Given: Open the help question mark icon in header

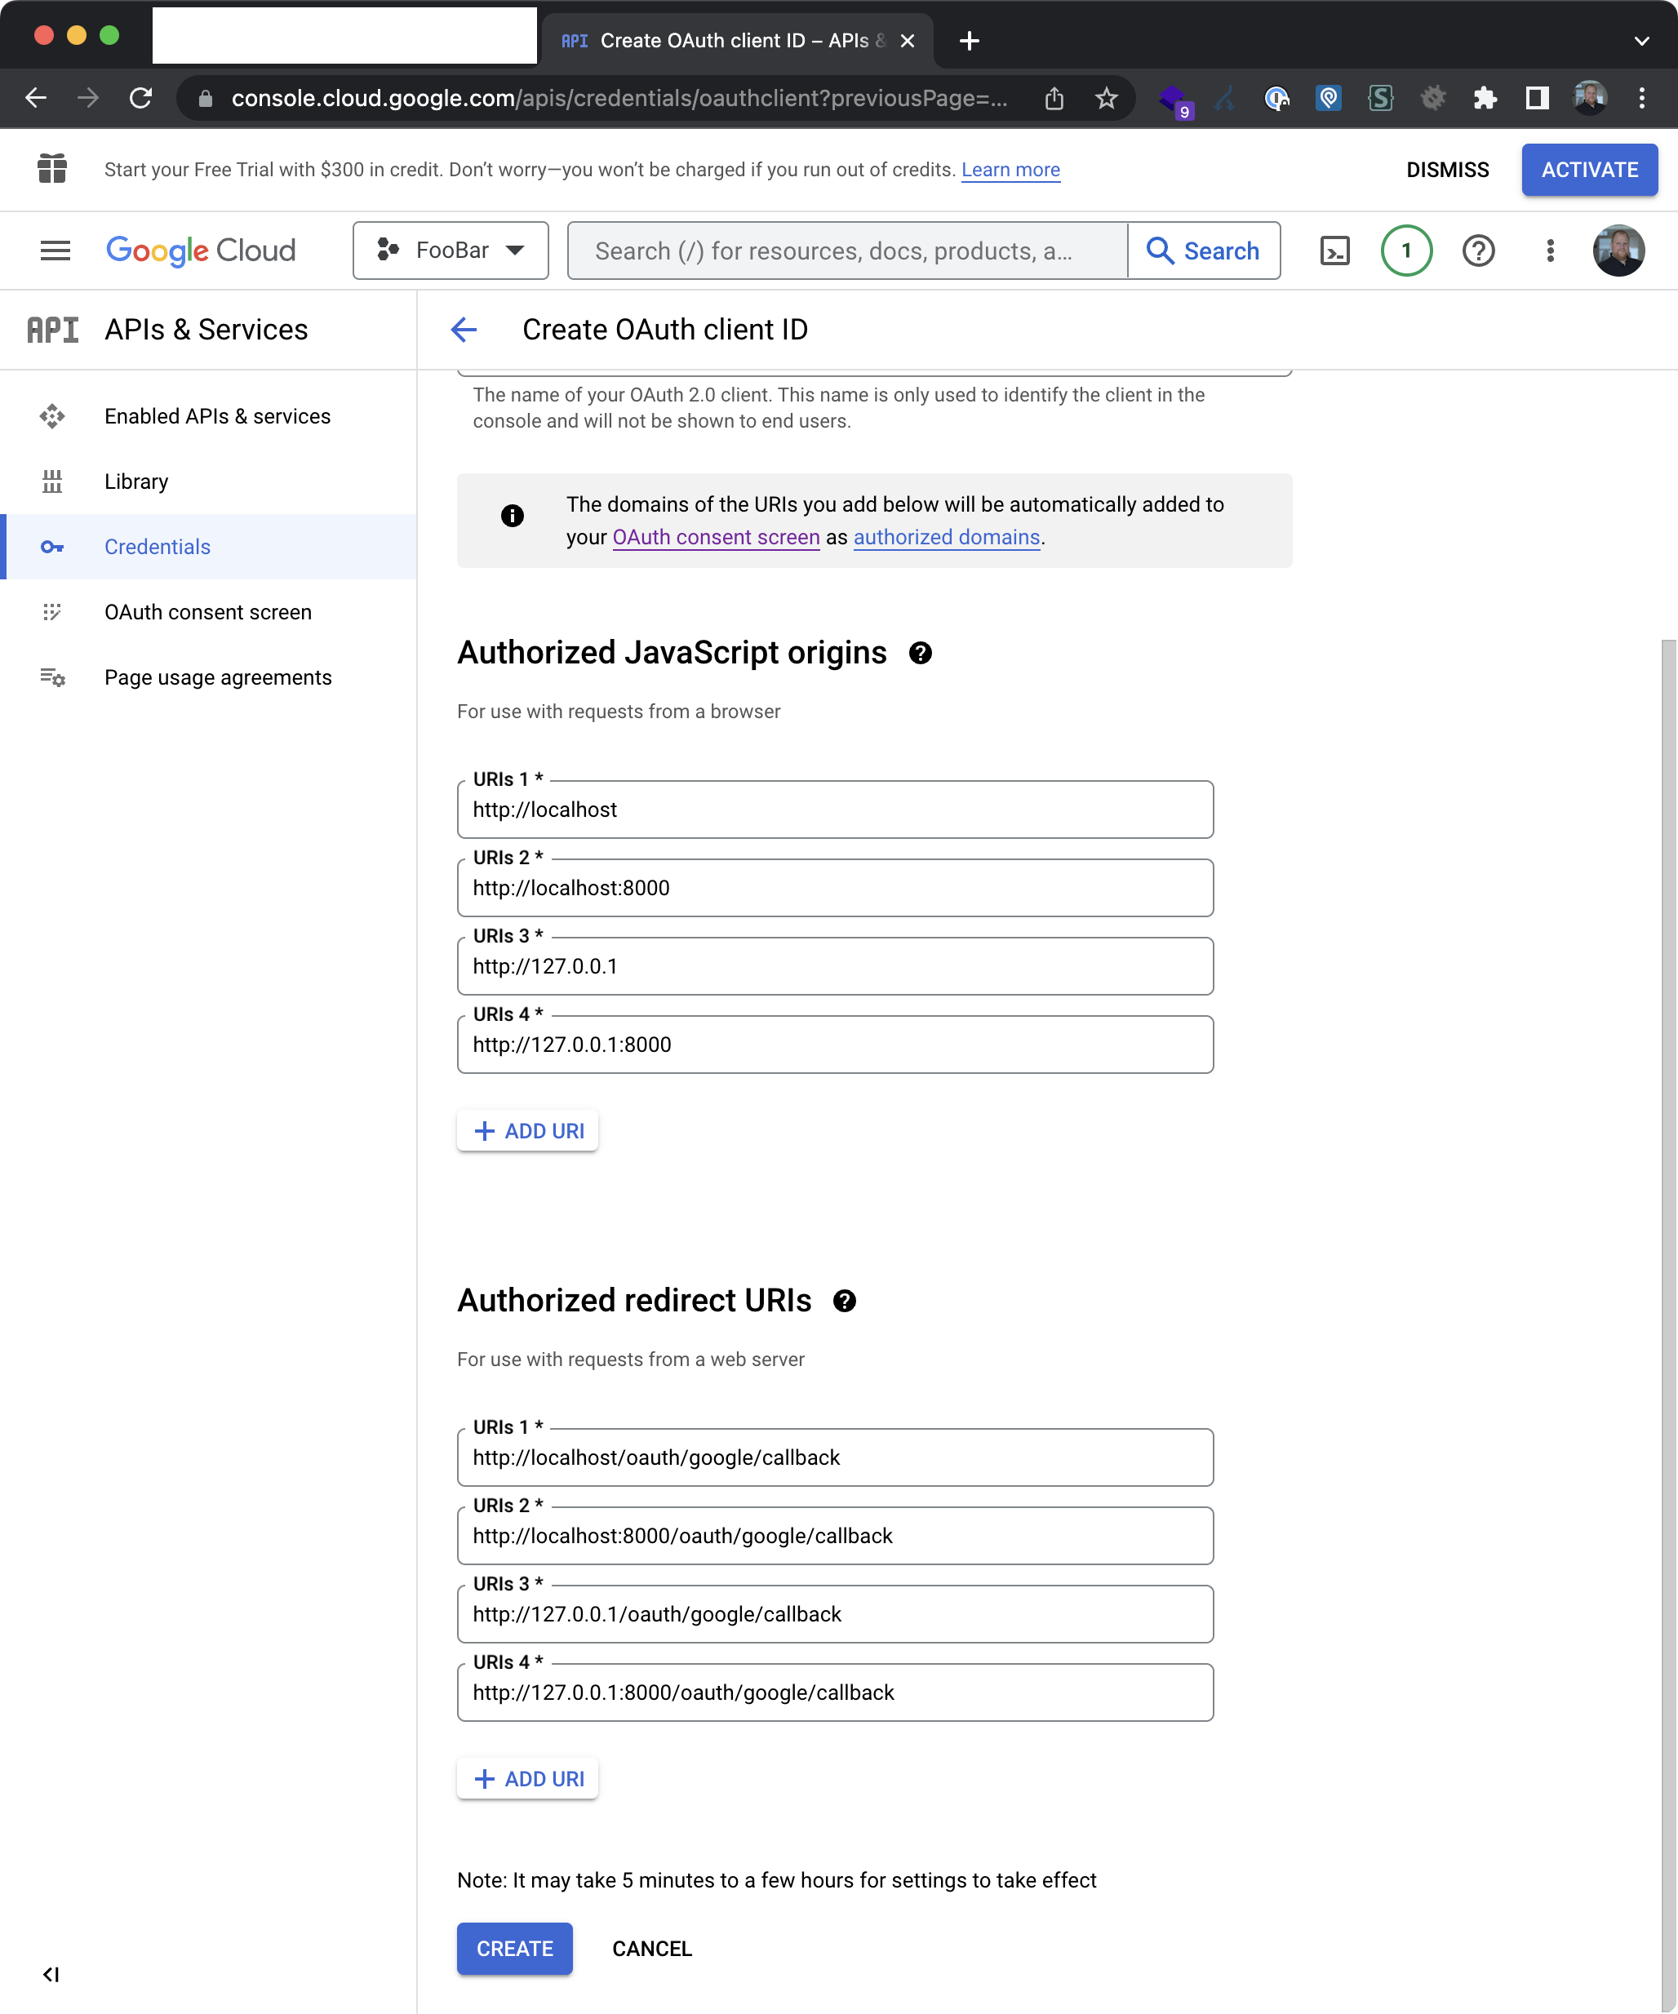Looking at the screenshot, I should [x=1477, y=251].
